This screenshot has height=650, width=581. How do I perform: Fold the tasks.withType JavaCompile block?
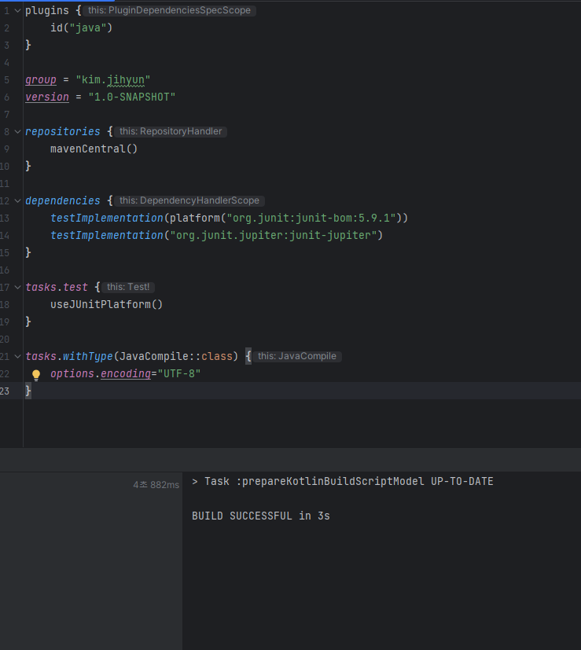tap(17, 357)
